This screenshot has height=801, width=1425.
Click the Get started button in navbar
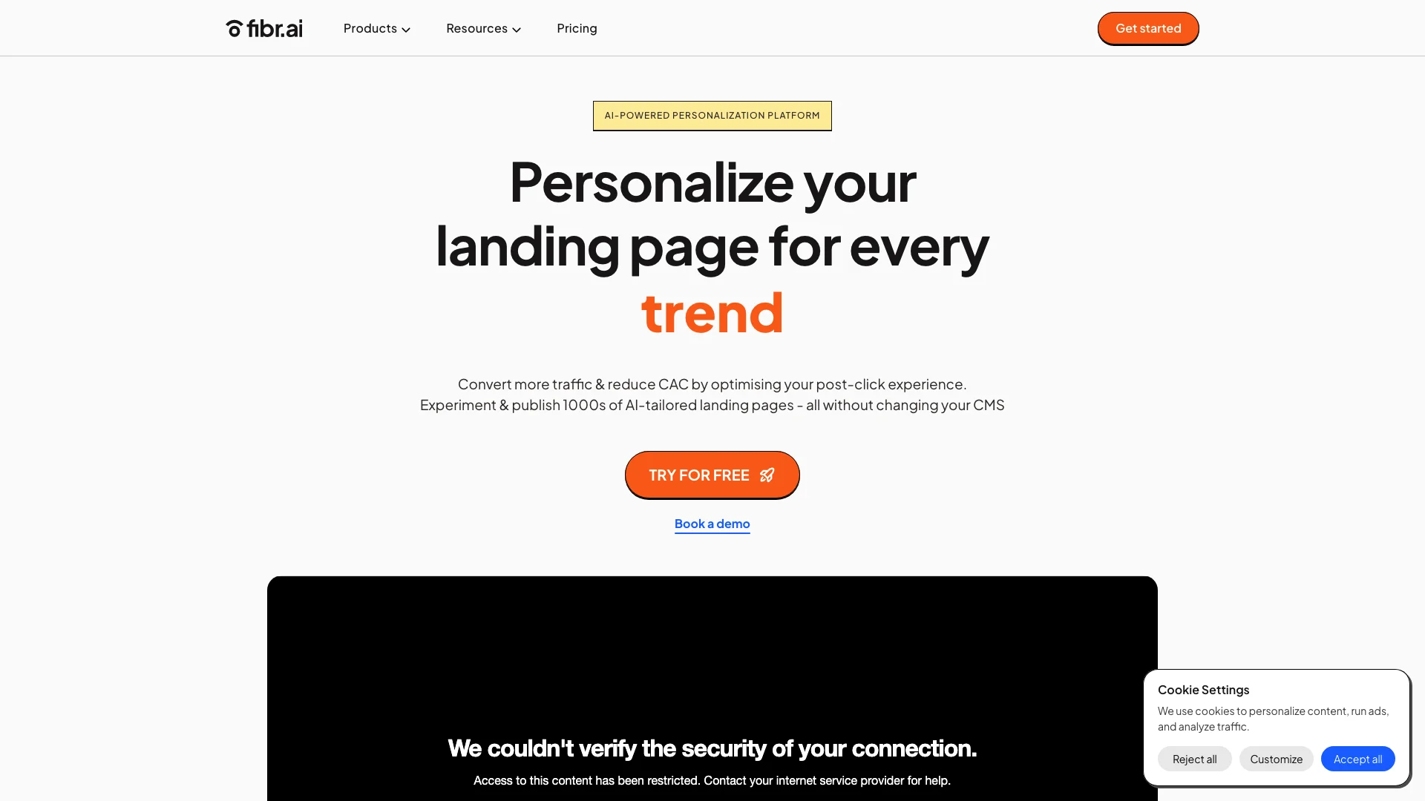tap(1148, 27)
